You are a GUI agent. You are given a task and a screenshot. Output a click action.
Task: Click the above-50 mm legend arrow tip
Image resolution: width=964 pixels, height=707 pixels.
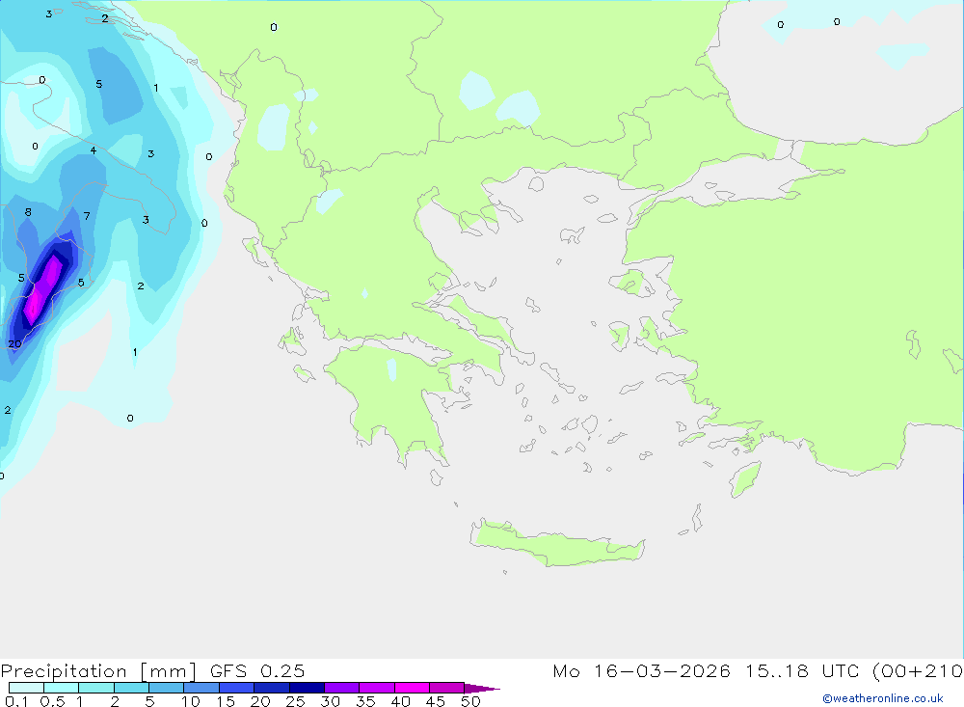point(482,688)
